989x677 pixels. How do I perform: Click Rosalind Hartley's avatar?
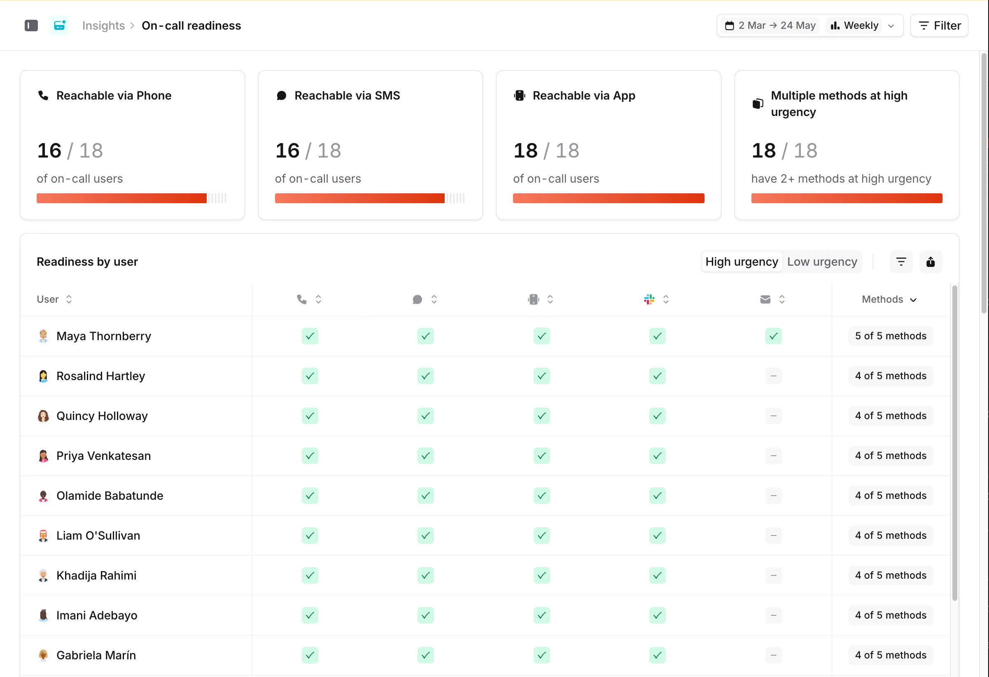tap(43, 376)
